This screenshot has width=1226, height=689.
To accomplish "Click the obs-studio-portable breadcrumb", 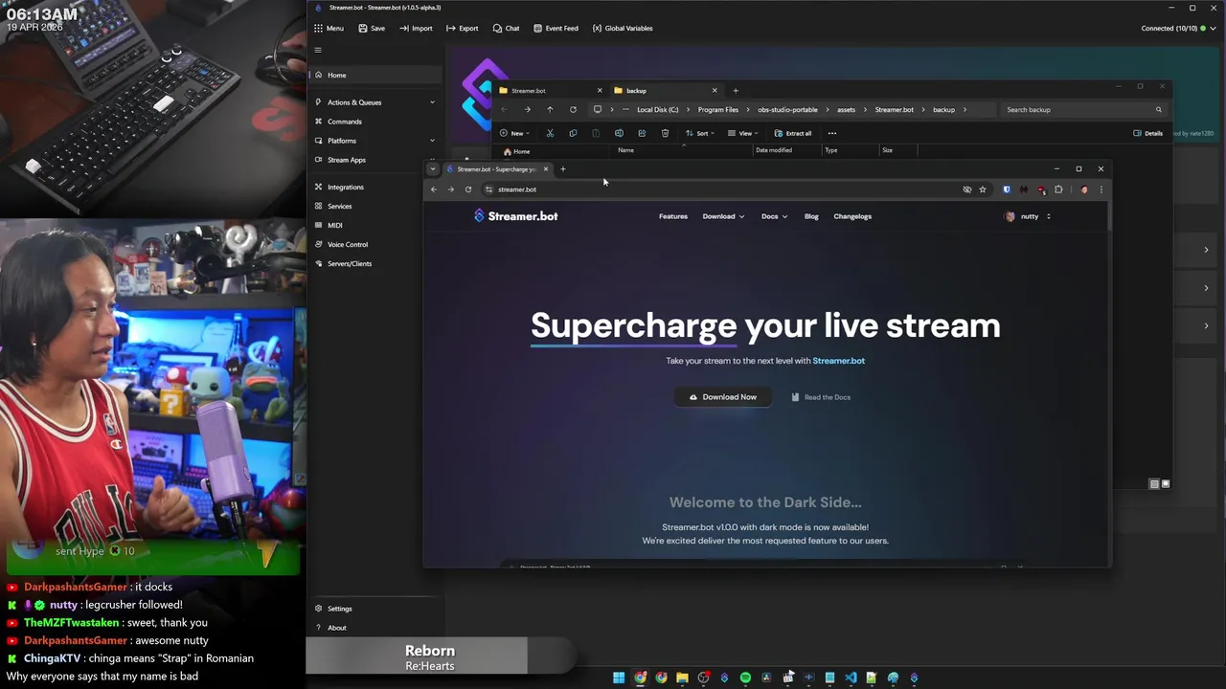I will [787, 109].
